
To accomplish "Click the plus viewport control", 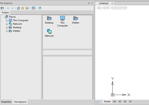I will [x=99, y=8].
